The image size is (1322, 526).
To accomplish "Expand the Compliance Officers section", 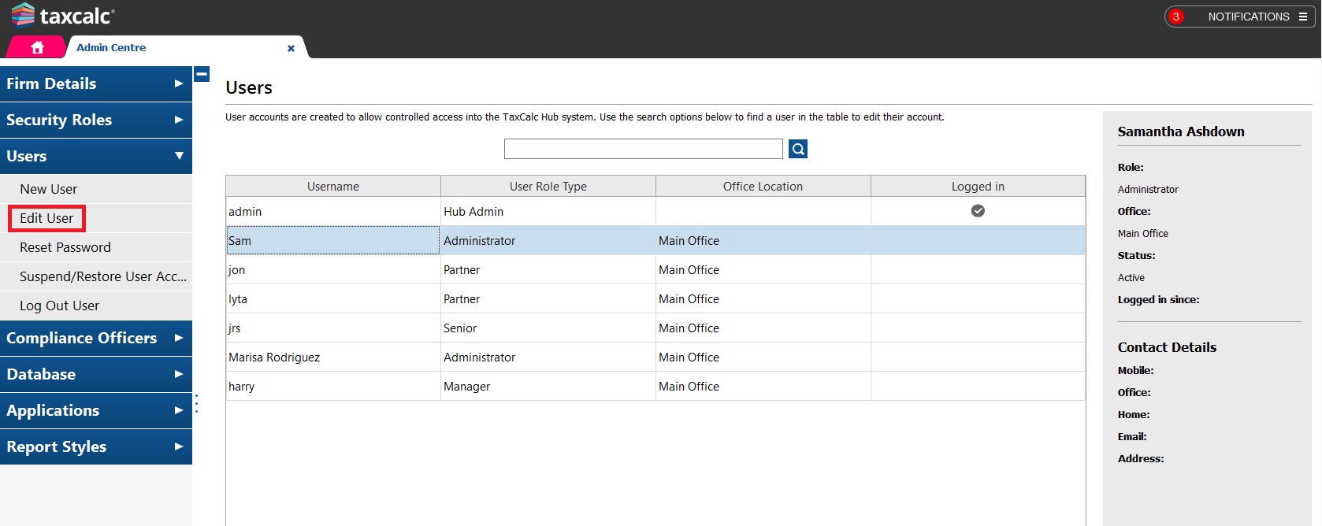I will (95, 338).
